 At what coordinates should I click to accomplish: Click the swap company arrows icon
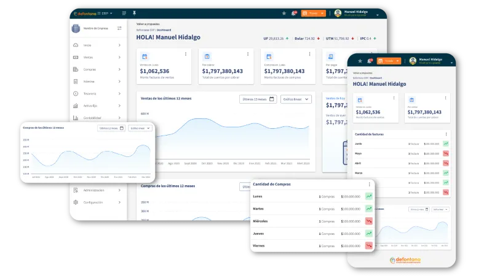[x=119, y=28]
